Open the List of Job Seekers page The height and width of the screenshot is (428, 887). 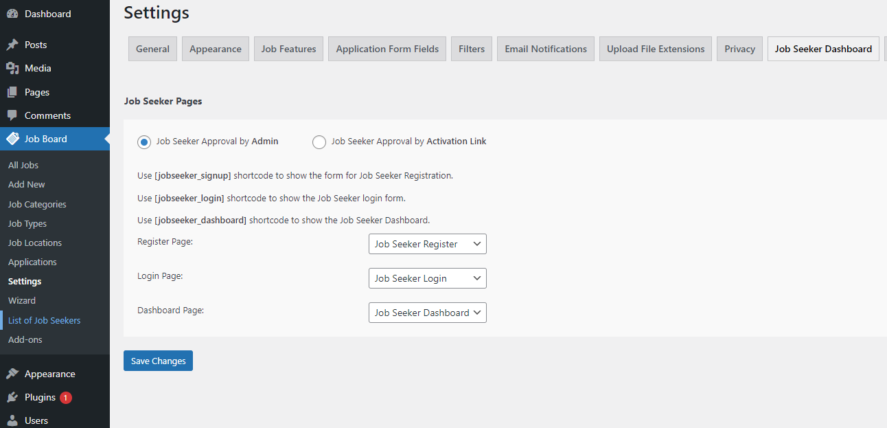pyautogui.click(x=44, y=320)
